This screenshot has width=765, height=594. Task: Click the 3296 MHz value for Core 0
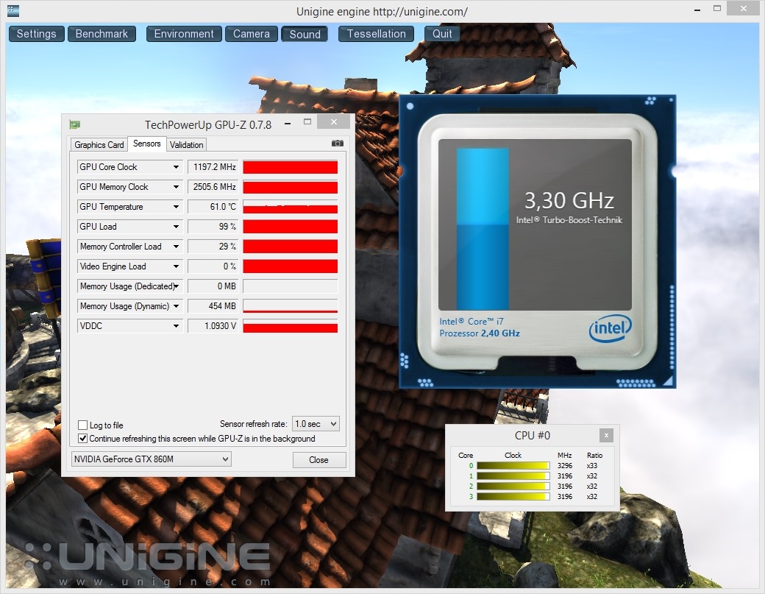coord(565,466)
